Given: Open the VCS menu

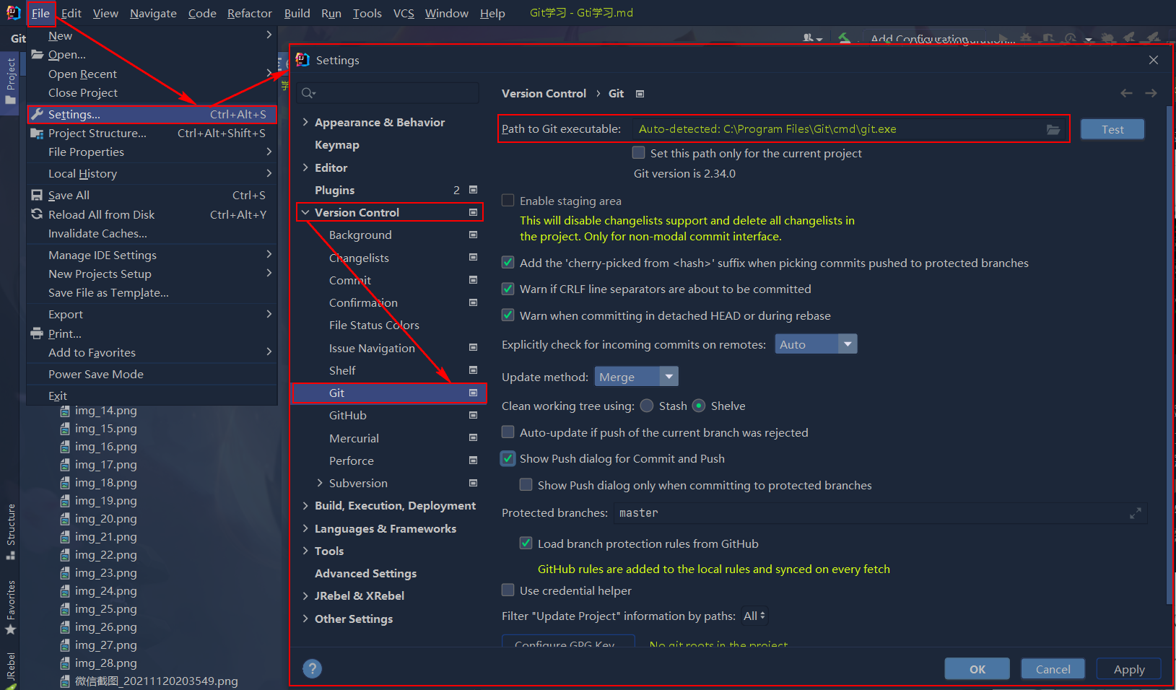Looking at the screenshot, I should point(404,13).
